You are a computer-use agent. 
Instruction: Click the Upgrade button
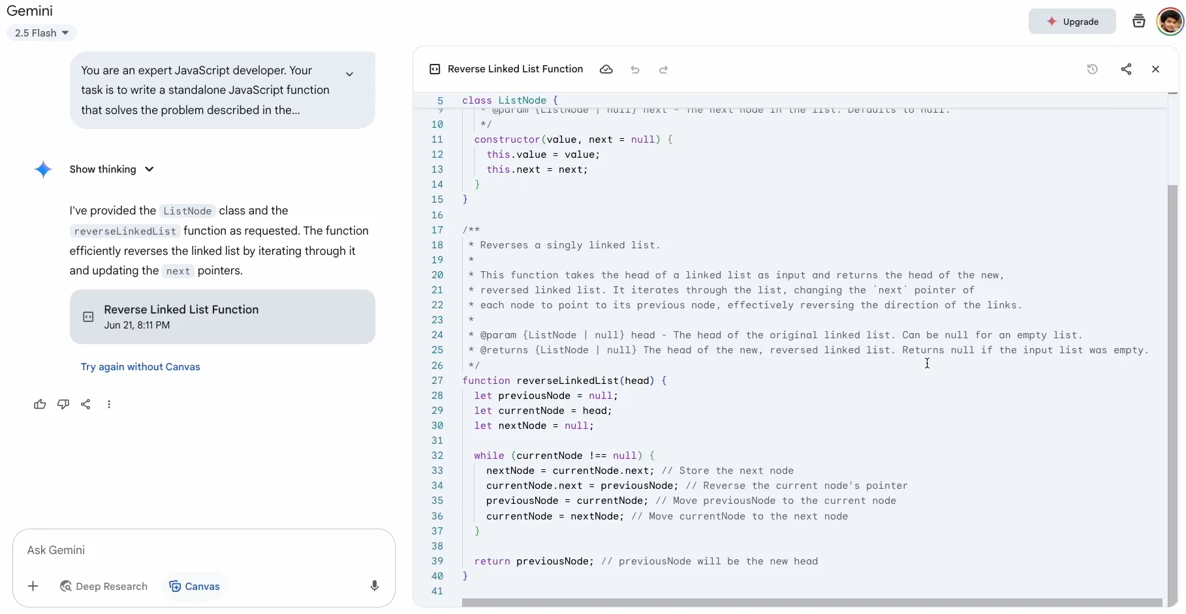pos(1072,22)
